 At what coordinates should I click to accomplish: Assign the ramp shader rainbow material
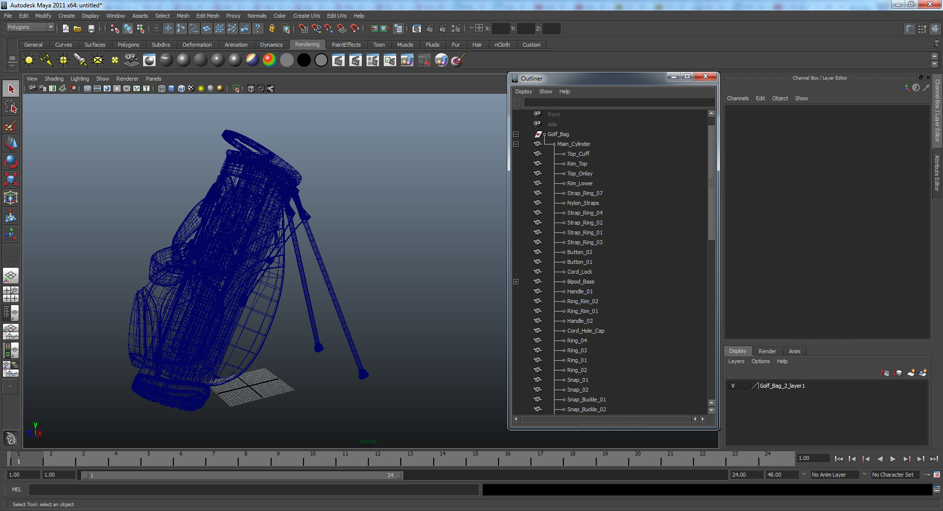(x=270, y=60)
